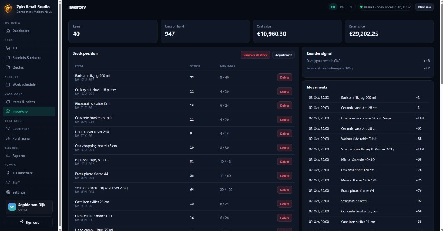The height and width of the screenshot is (231, 443).
Task: Click the Cost value €10,960.30 card
Action: (x=297, y=31)
